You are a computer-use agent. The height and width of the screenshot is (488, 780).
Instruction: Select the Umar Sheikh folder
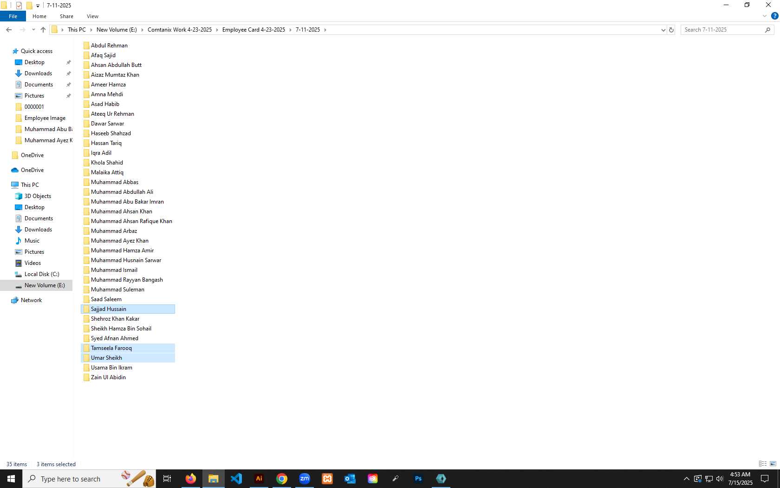(128, 358)
